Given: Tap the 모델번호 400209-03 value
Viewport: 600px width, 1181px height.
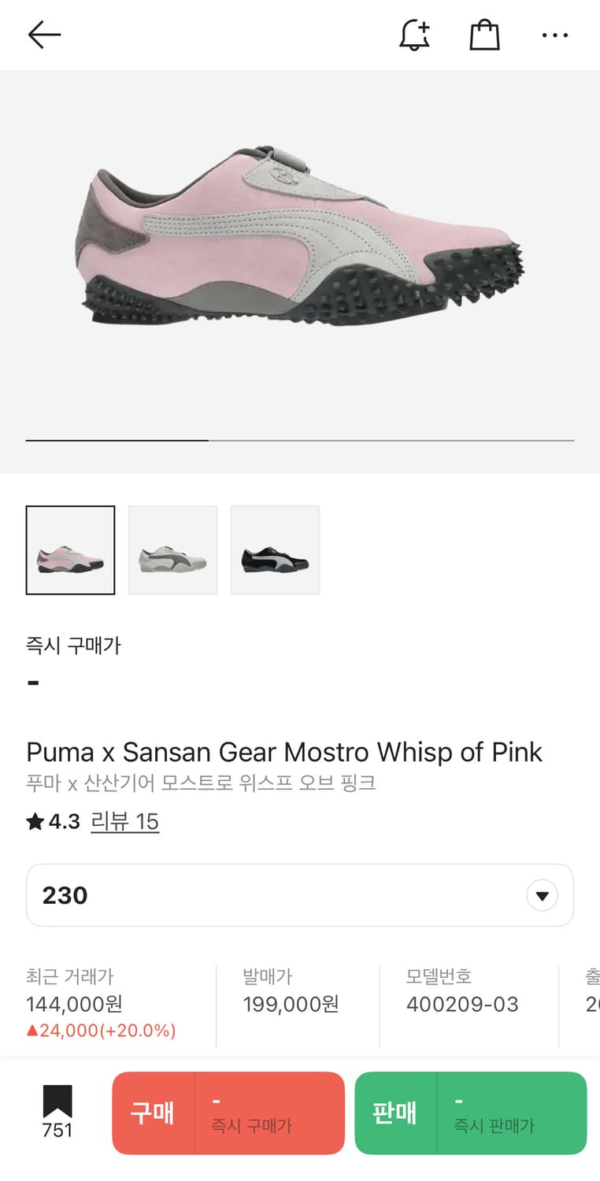Looking at the screenshot, I should [462, 1005].
